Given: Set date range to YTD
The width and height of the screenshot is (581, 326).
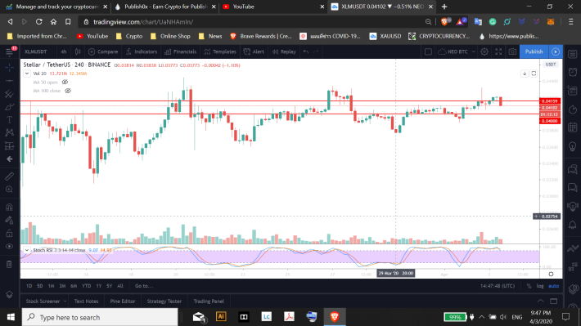Looking at the screenshot, I should pyautogui.click(x=87, y=286).
